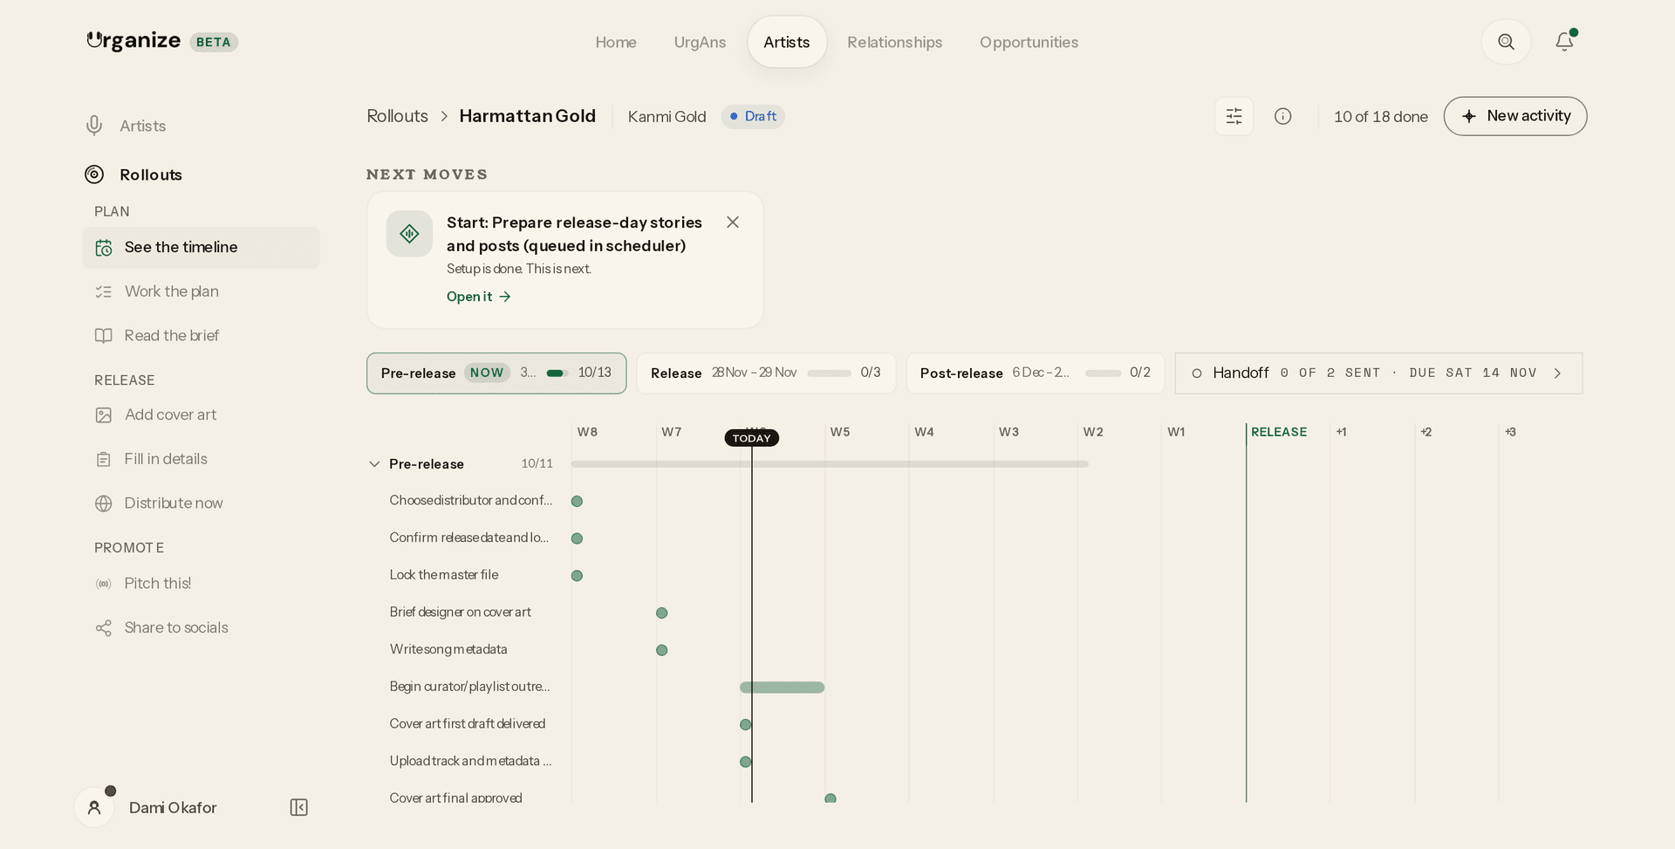Viewport: 1675px width, 849px height.
Task: Dismiss the Next Moves suggestion card
Action: coord(733,223)
